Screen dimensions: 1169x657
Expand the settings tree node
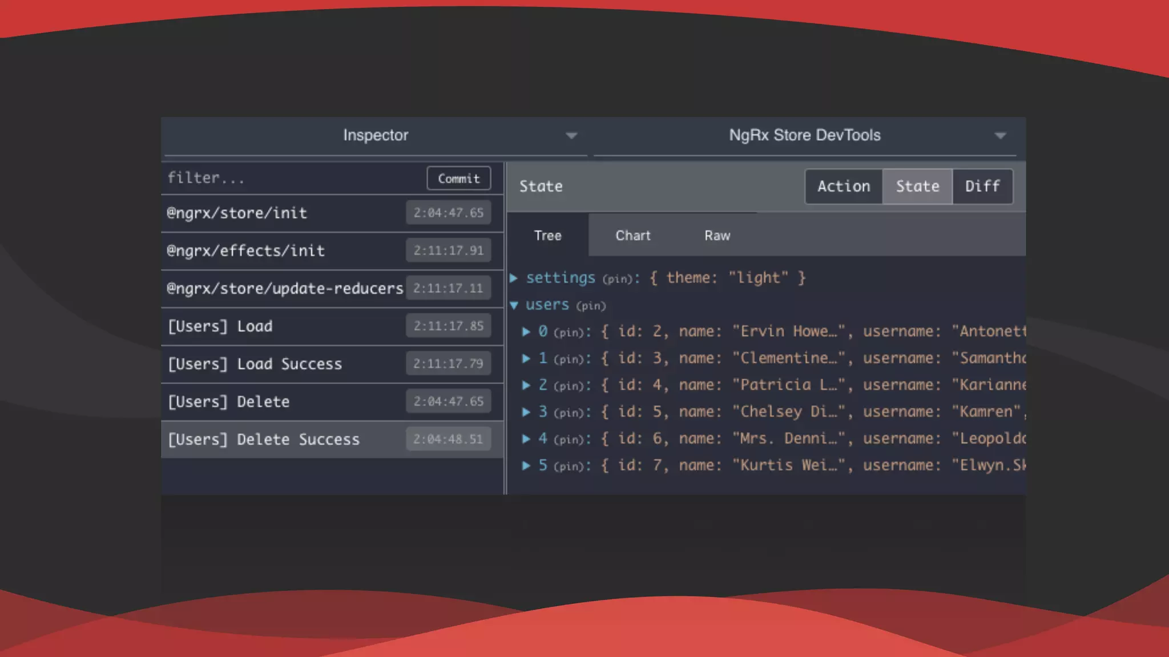[x=514, y=278]
